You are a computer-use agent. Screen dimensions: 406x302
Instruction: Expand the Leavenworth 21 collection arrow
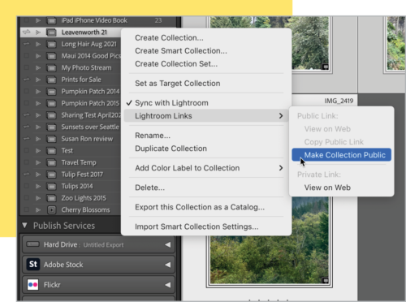coord(38,32)
